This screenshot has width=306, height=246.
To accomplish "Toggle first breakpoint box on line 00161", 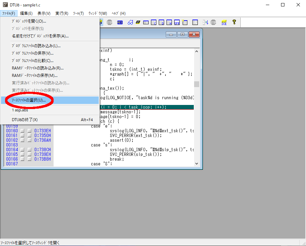I will tap(23, 135).
